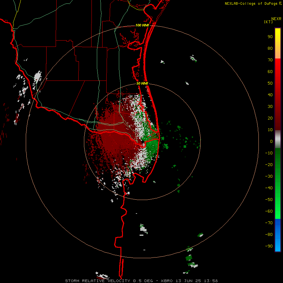Click the positive 10 scale value

tap(270, 130)
